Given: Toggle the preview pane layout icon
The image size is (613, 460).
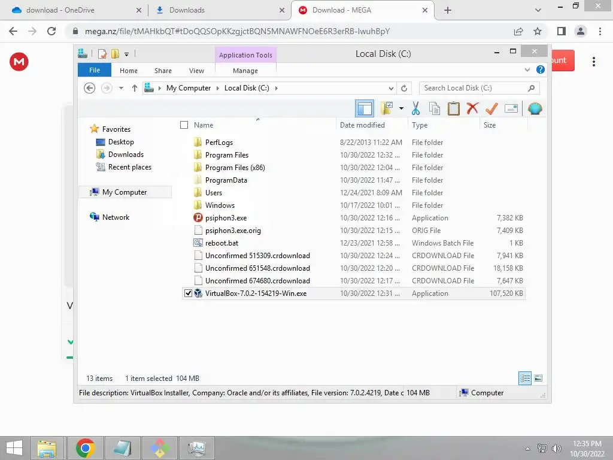Looking at the screenshot, I should point(365,108).
